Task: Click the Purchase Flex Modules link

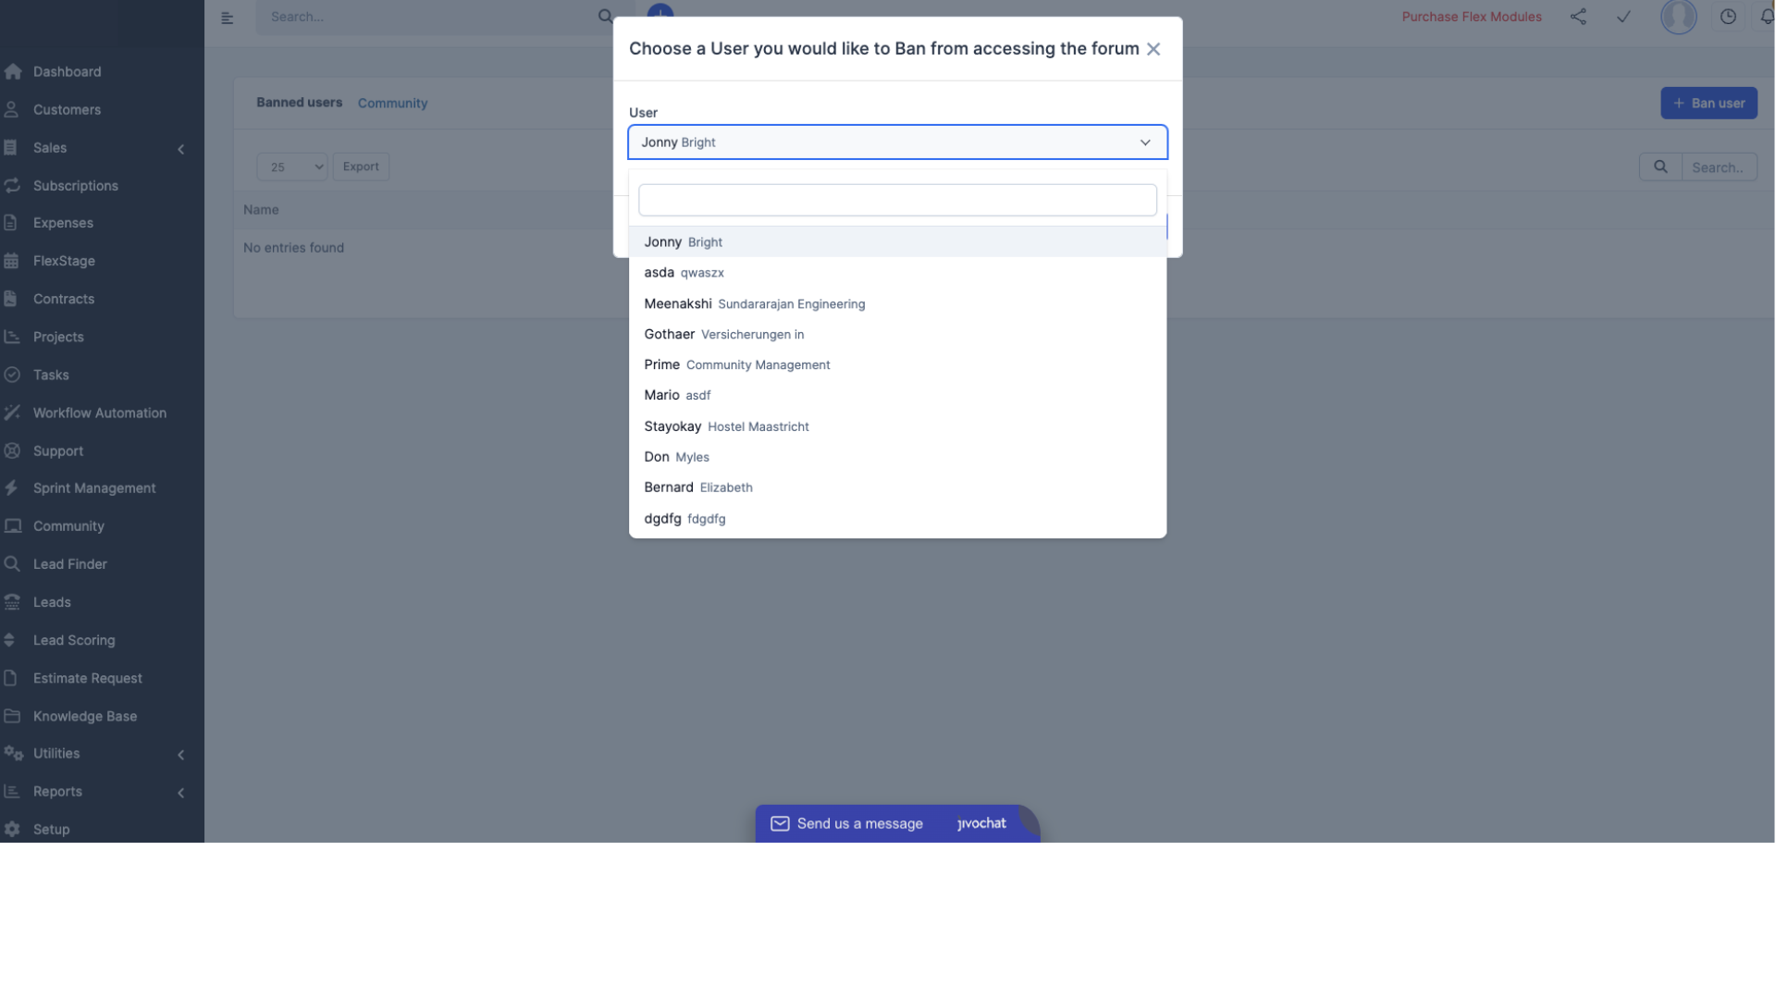Action: pyautogui.click(x=1472, y=17)
